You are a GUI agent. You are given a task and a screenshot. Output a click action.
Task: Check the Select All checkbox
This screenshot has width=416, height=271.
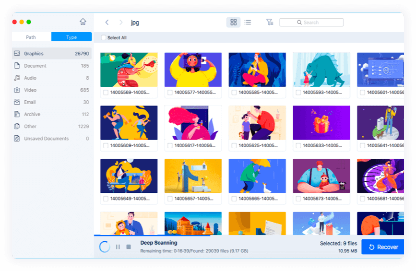(104, 38)
